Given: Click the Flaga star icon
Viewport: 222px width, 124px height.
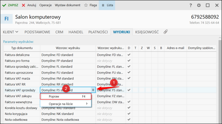Looking at the screenshot, I should click(x=86, y=5).
